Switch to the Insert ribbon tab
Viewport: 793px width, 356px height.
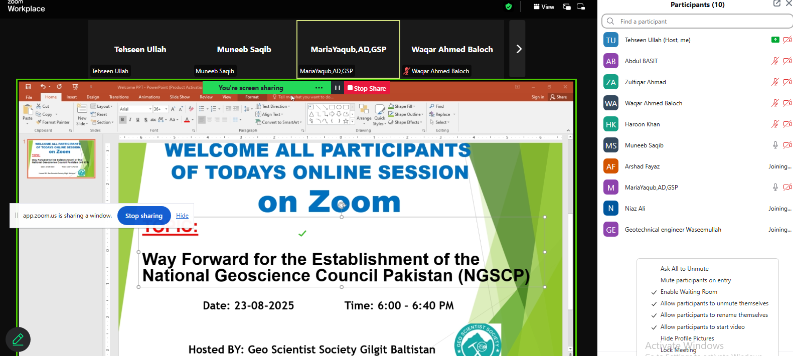point(72,97)
